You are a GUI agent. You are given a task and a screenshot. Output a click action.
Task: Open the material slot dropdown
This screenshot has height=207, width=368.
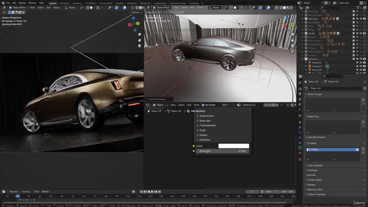228,105
